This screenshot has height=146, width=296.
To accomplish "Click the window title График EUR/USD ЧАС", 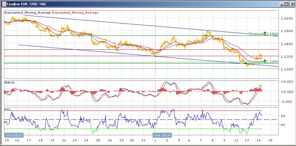I will point(25,4).
